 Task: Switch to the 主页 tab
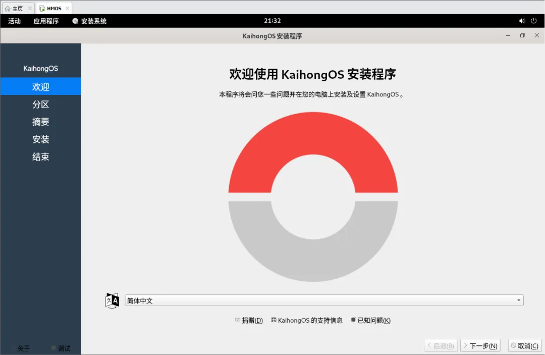(x=17, y=9)
